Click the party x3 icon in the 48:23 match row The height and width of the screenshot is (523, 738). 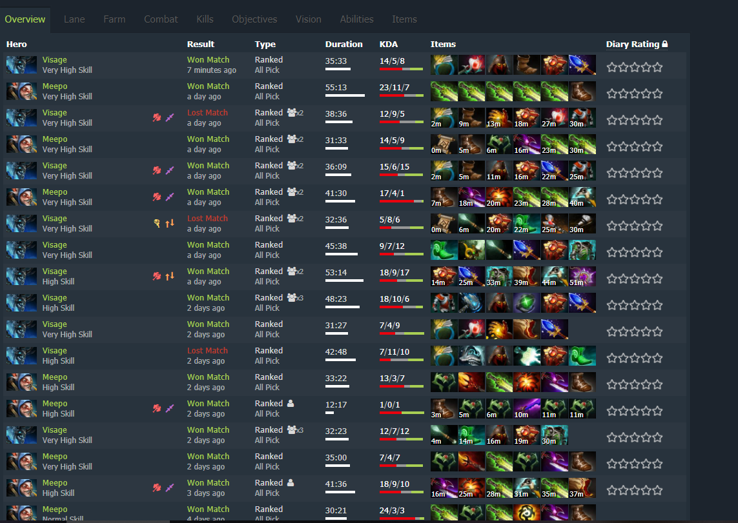click(x=295, y=297)
